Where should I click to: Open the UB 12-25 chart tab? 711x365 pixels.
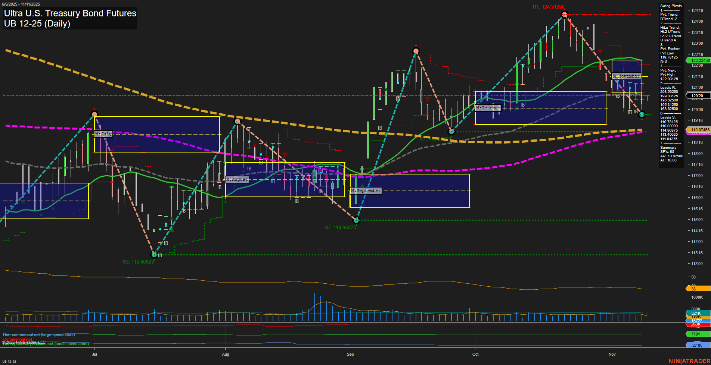point(9,361)
